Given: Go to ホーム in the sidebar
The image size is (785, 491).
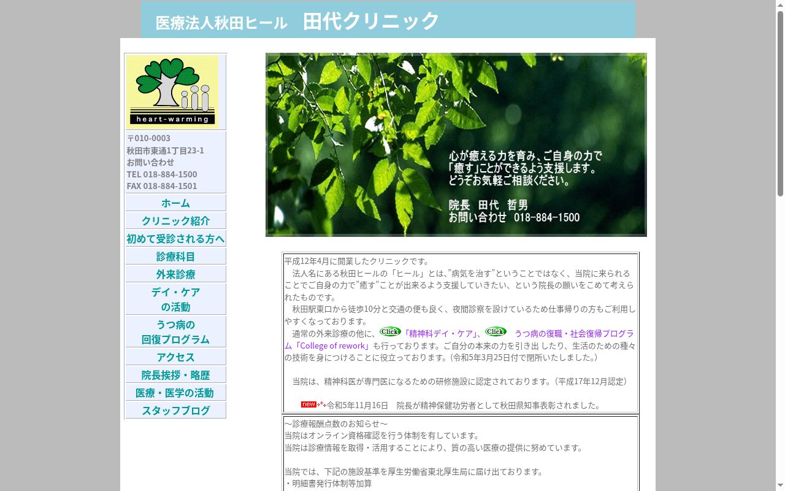Looking at the screenshot, I should (x=175, y=203).
